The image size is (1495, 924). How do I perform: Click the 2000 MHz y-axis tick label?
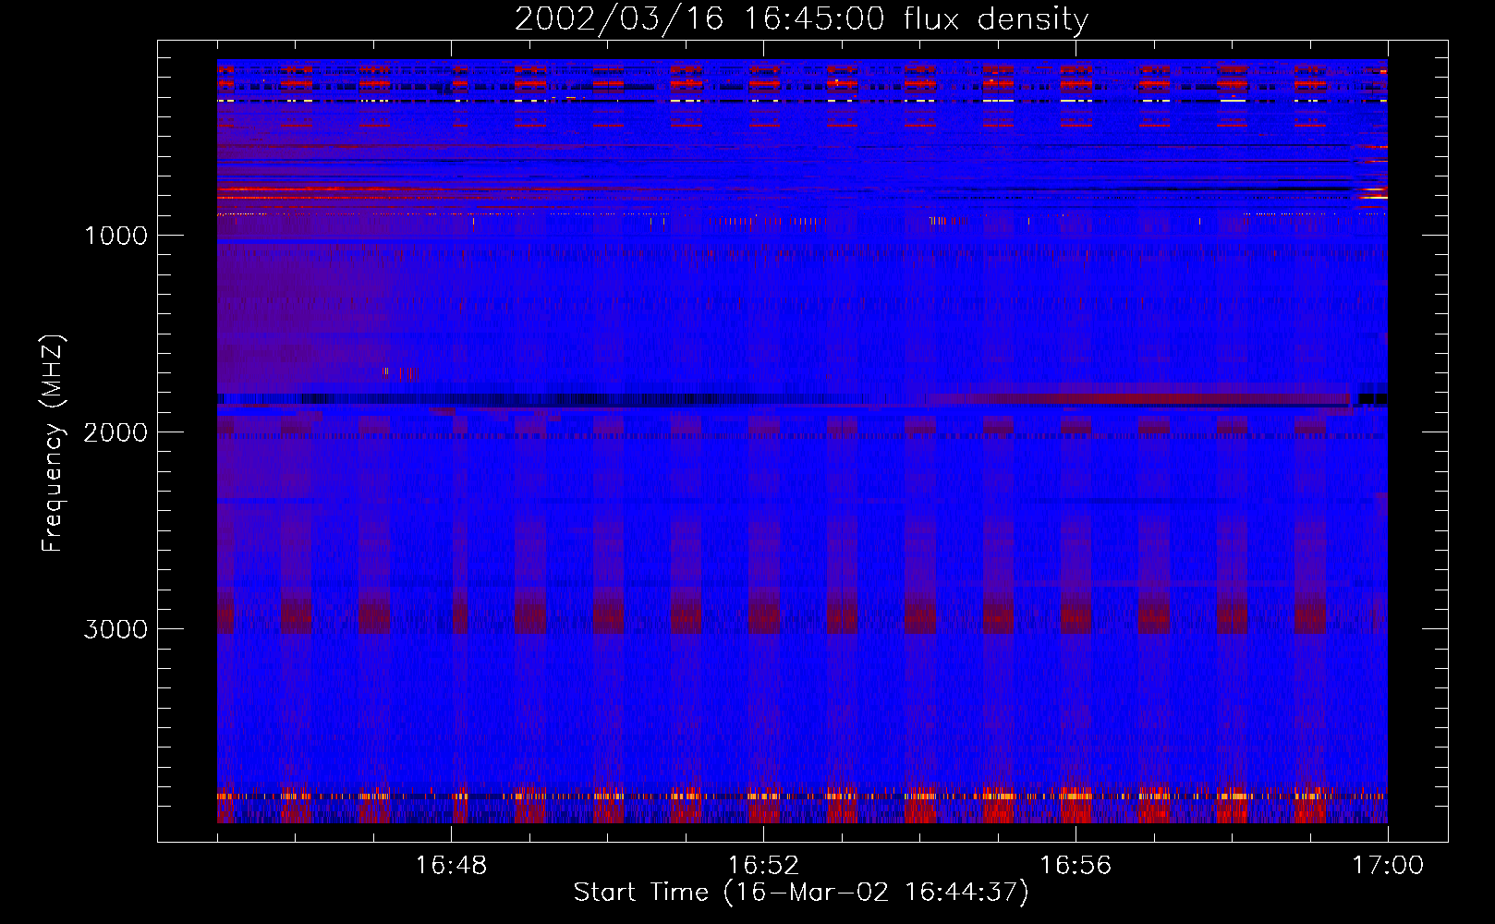[x=115, y=432]
